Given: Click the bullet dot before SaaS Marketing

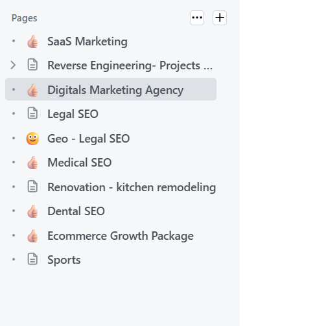Looking at the screenshot, I should pos(14,41).
